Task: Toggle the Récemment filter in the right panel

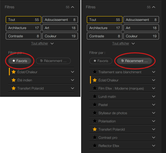Action: [x=134, y=61]
